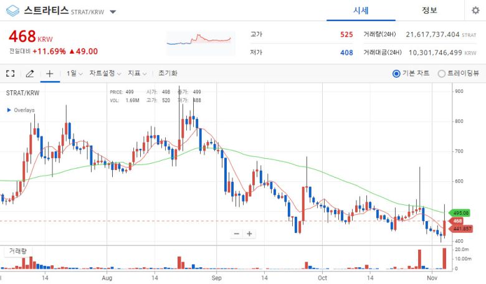Click the fullscreen chart icon

pos(10,73)
